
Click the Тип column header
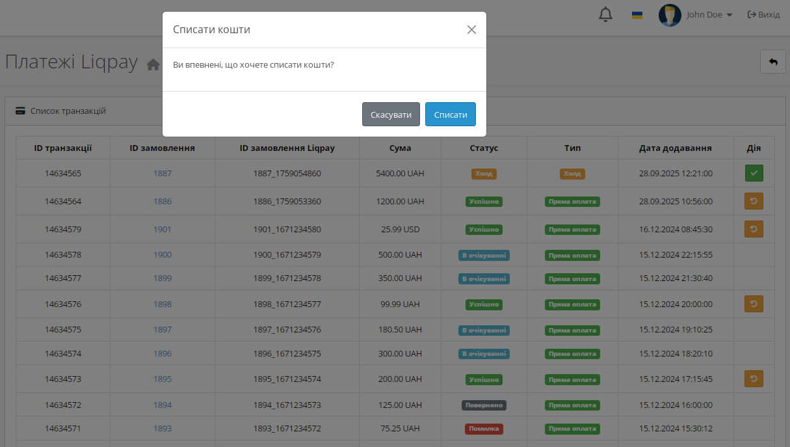572,148
